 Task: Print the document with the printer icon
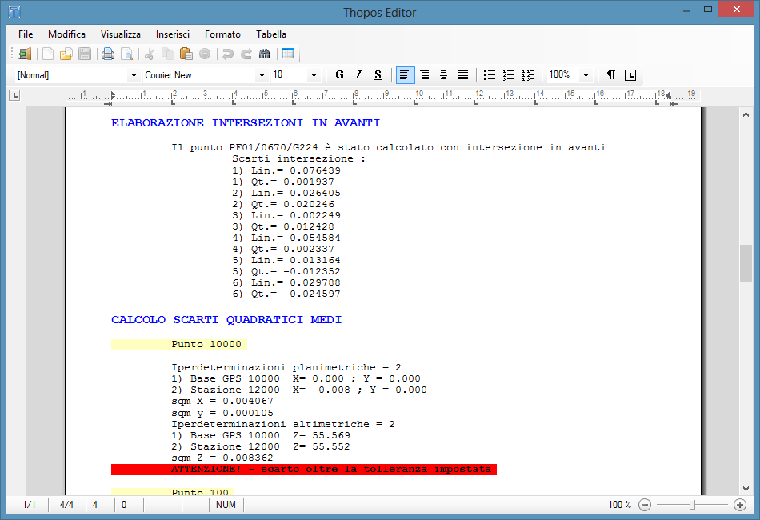click(x=108, y=54)
